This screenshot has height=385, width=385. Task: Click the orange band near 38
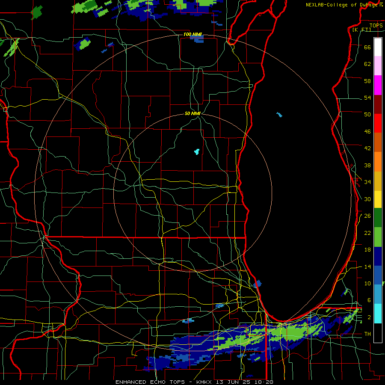point(378,162)
